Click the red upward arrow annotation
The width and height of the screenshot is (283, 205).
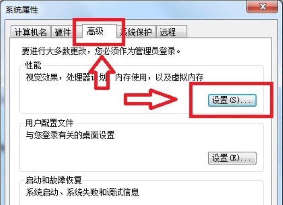tap(102, 72)
